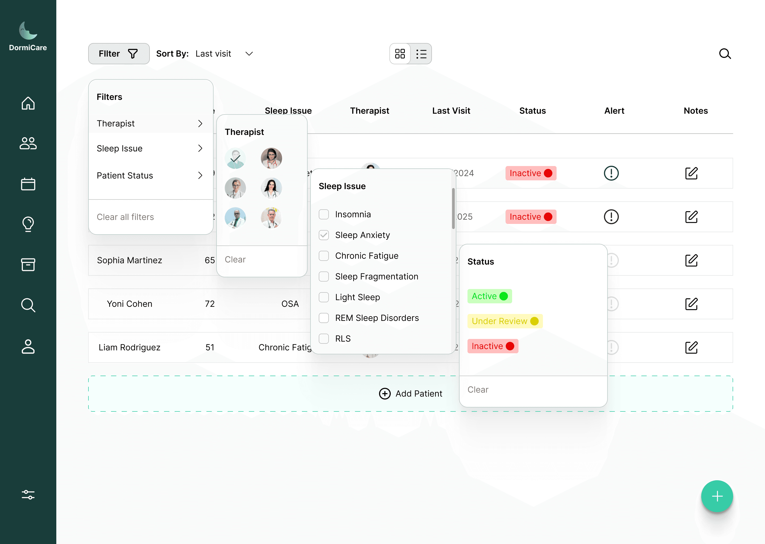The image size is (765, 544).
Task: Click Clear all filters link
Action: click(125, 217)
